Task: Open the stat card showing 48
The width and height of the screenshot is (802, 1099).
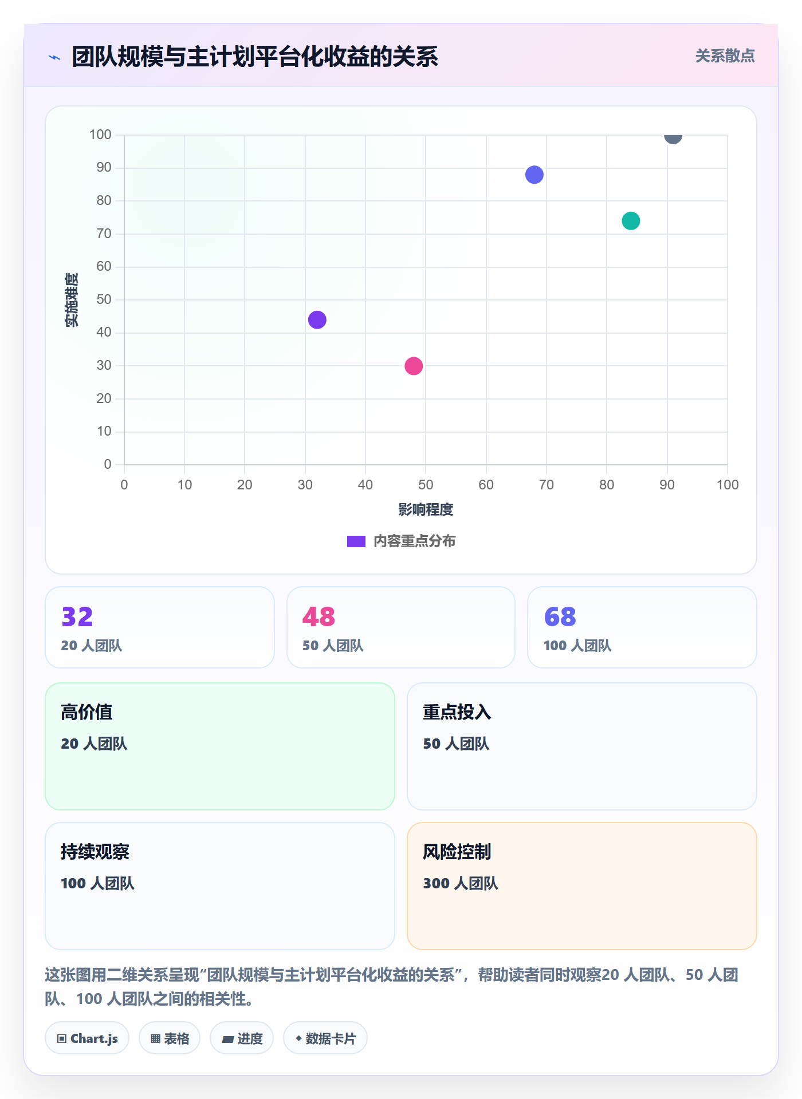Action: pos(401,627)
